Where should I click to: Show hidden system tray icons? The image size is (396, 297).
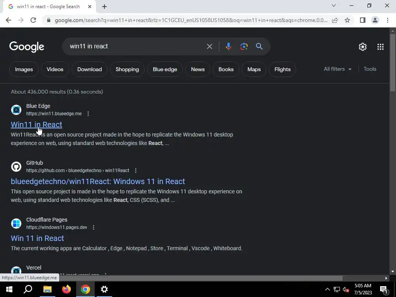coord(327,289)
